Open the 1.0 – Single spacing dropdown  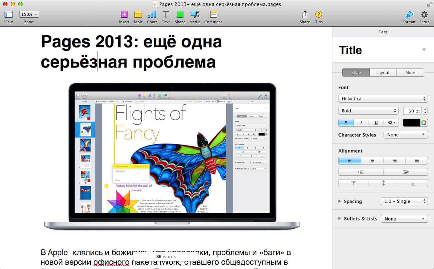coord(404,201)
